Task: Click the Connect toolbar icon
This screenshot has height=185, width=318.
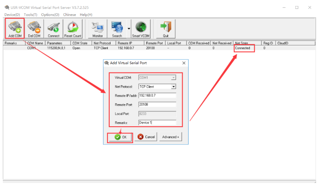Action: coord(54,29)
